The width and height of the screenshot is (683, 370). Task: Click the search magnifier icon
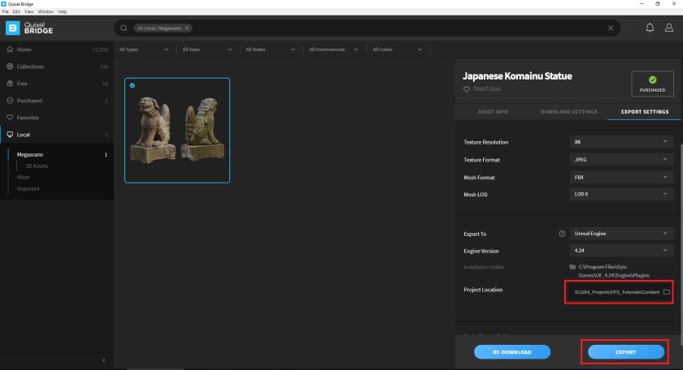pos(124,28)
